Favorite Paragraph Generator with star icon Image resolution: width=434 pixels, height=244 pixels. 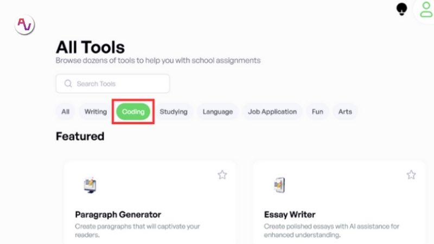tap(222, 175)
